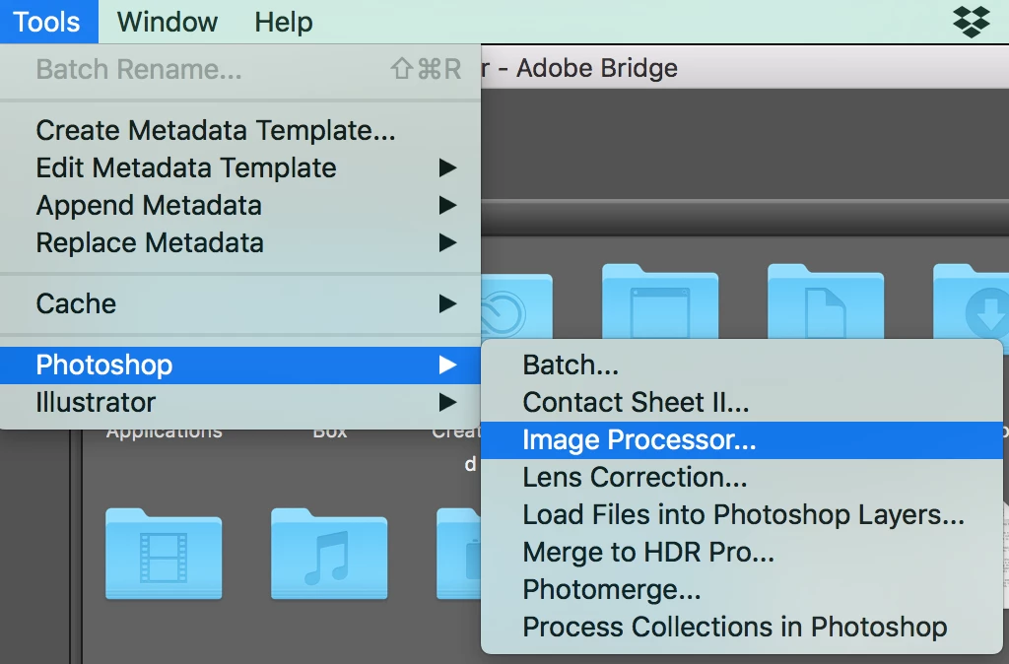Viewport: 1009px width, 664px height.
Task: Select the Downloads folder with arrow icon
Action: 972,301
